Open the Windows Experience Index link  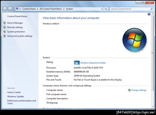tap(93, 63)
